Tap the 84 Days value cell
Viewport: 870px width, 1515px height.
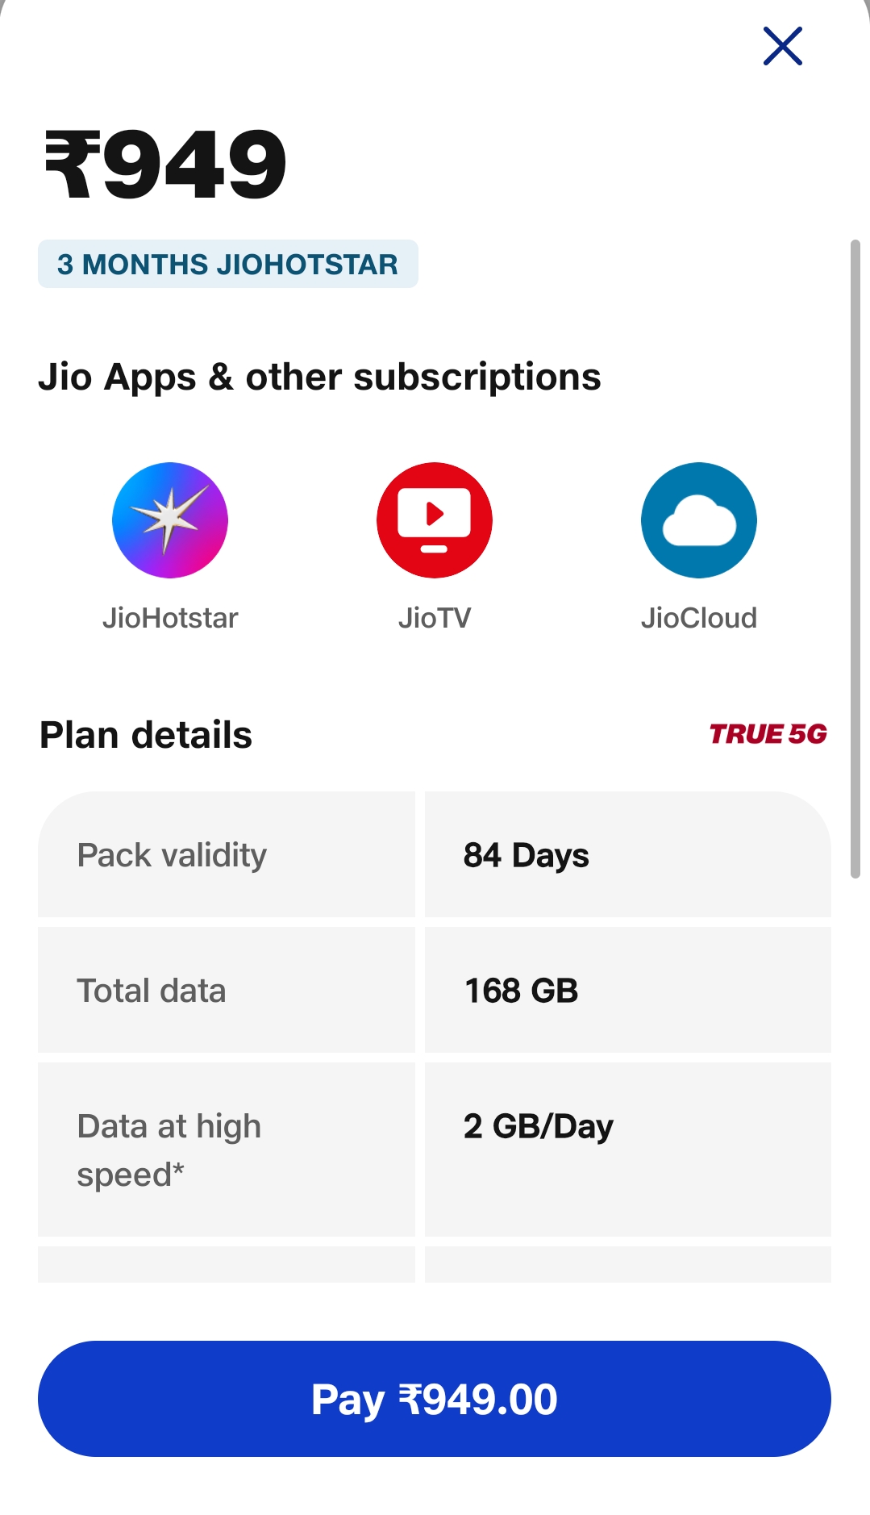click(627, 855)
